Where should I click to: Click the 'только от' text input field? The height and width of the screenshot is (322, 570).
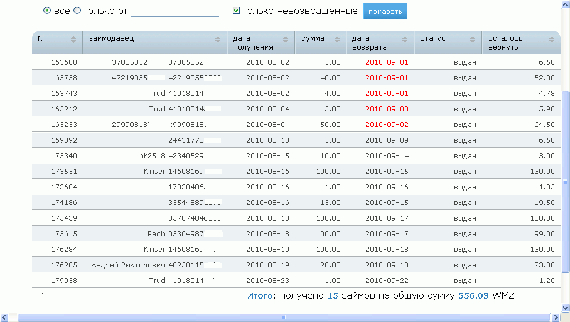point(175,11)
